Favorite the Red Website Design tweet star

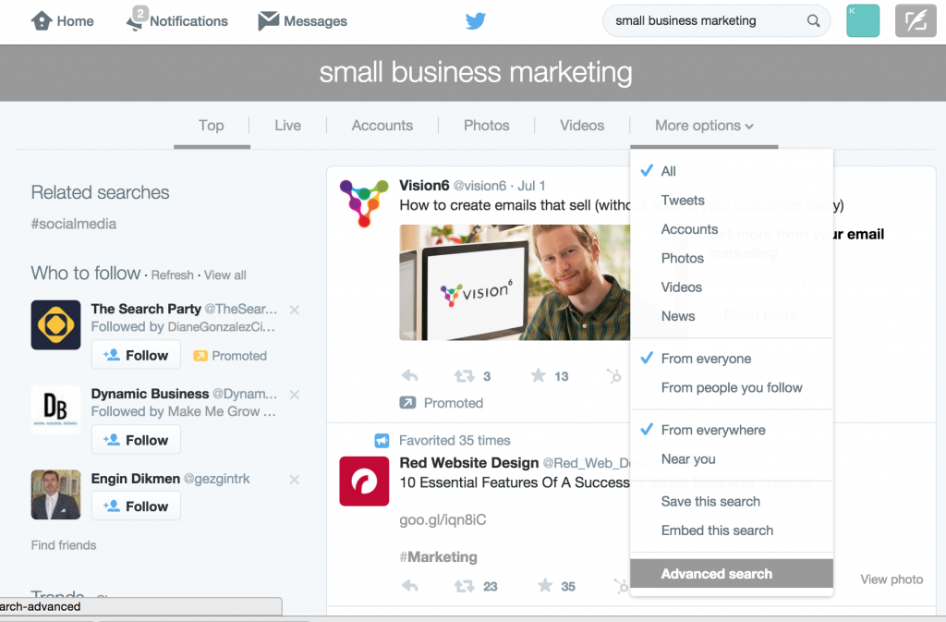[x=545, y=585]
